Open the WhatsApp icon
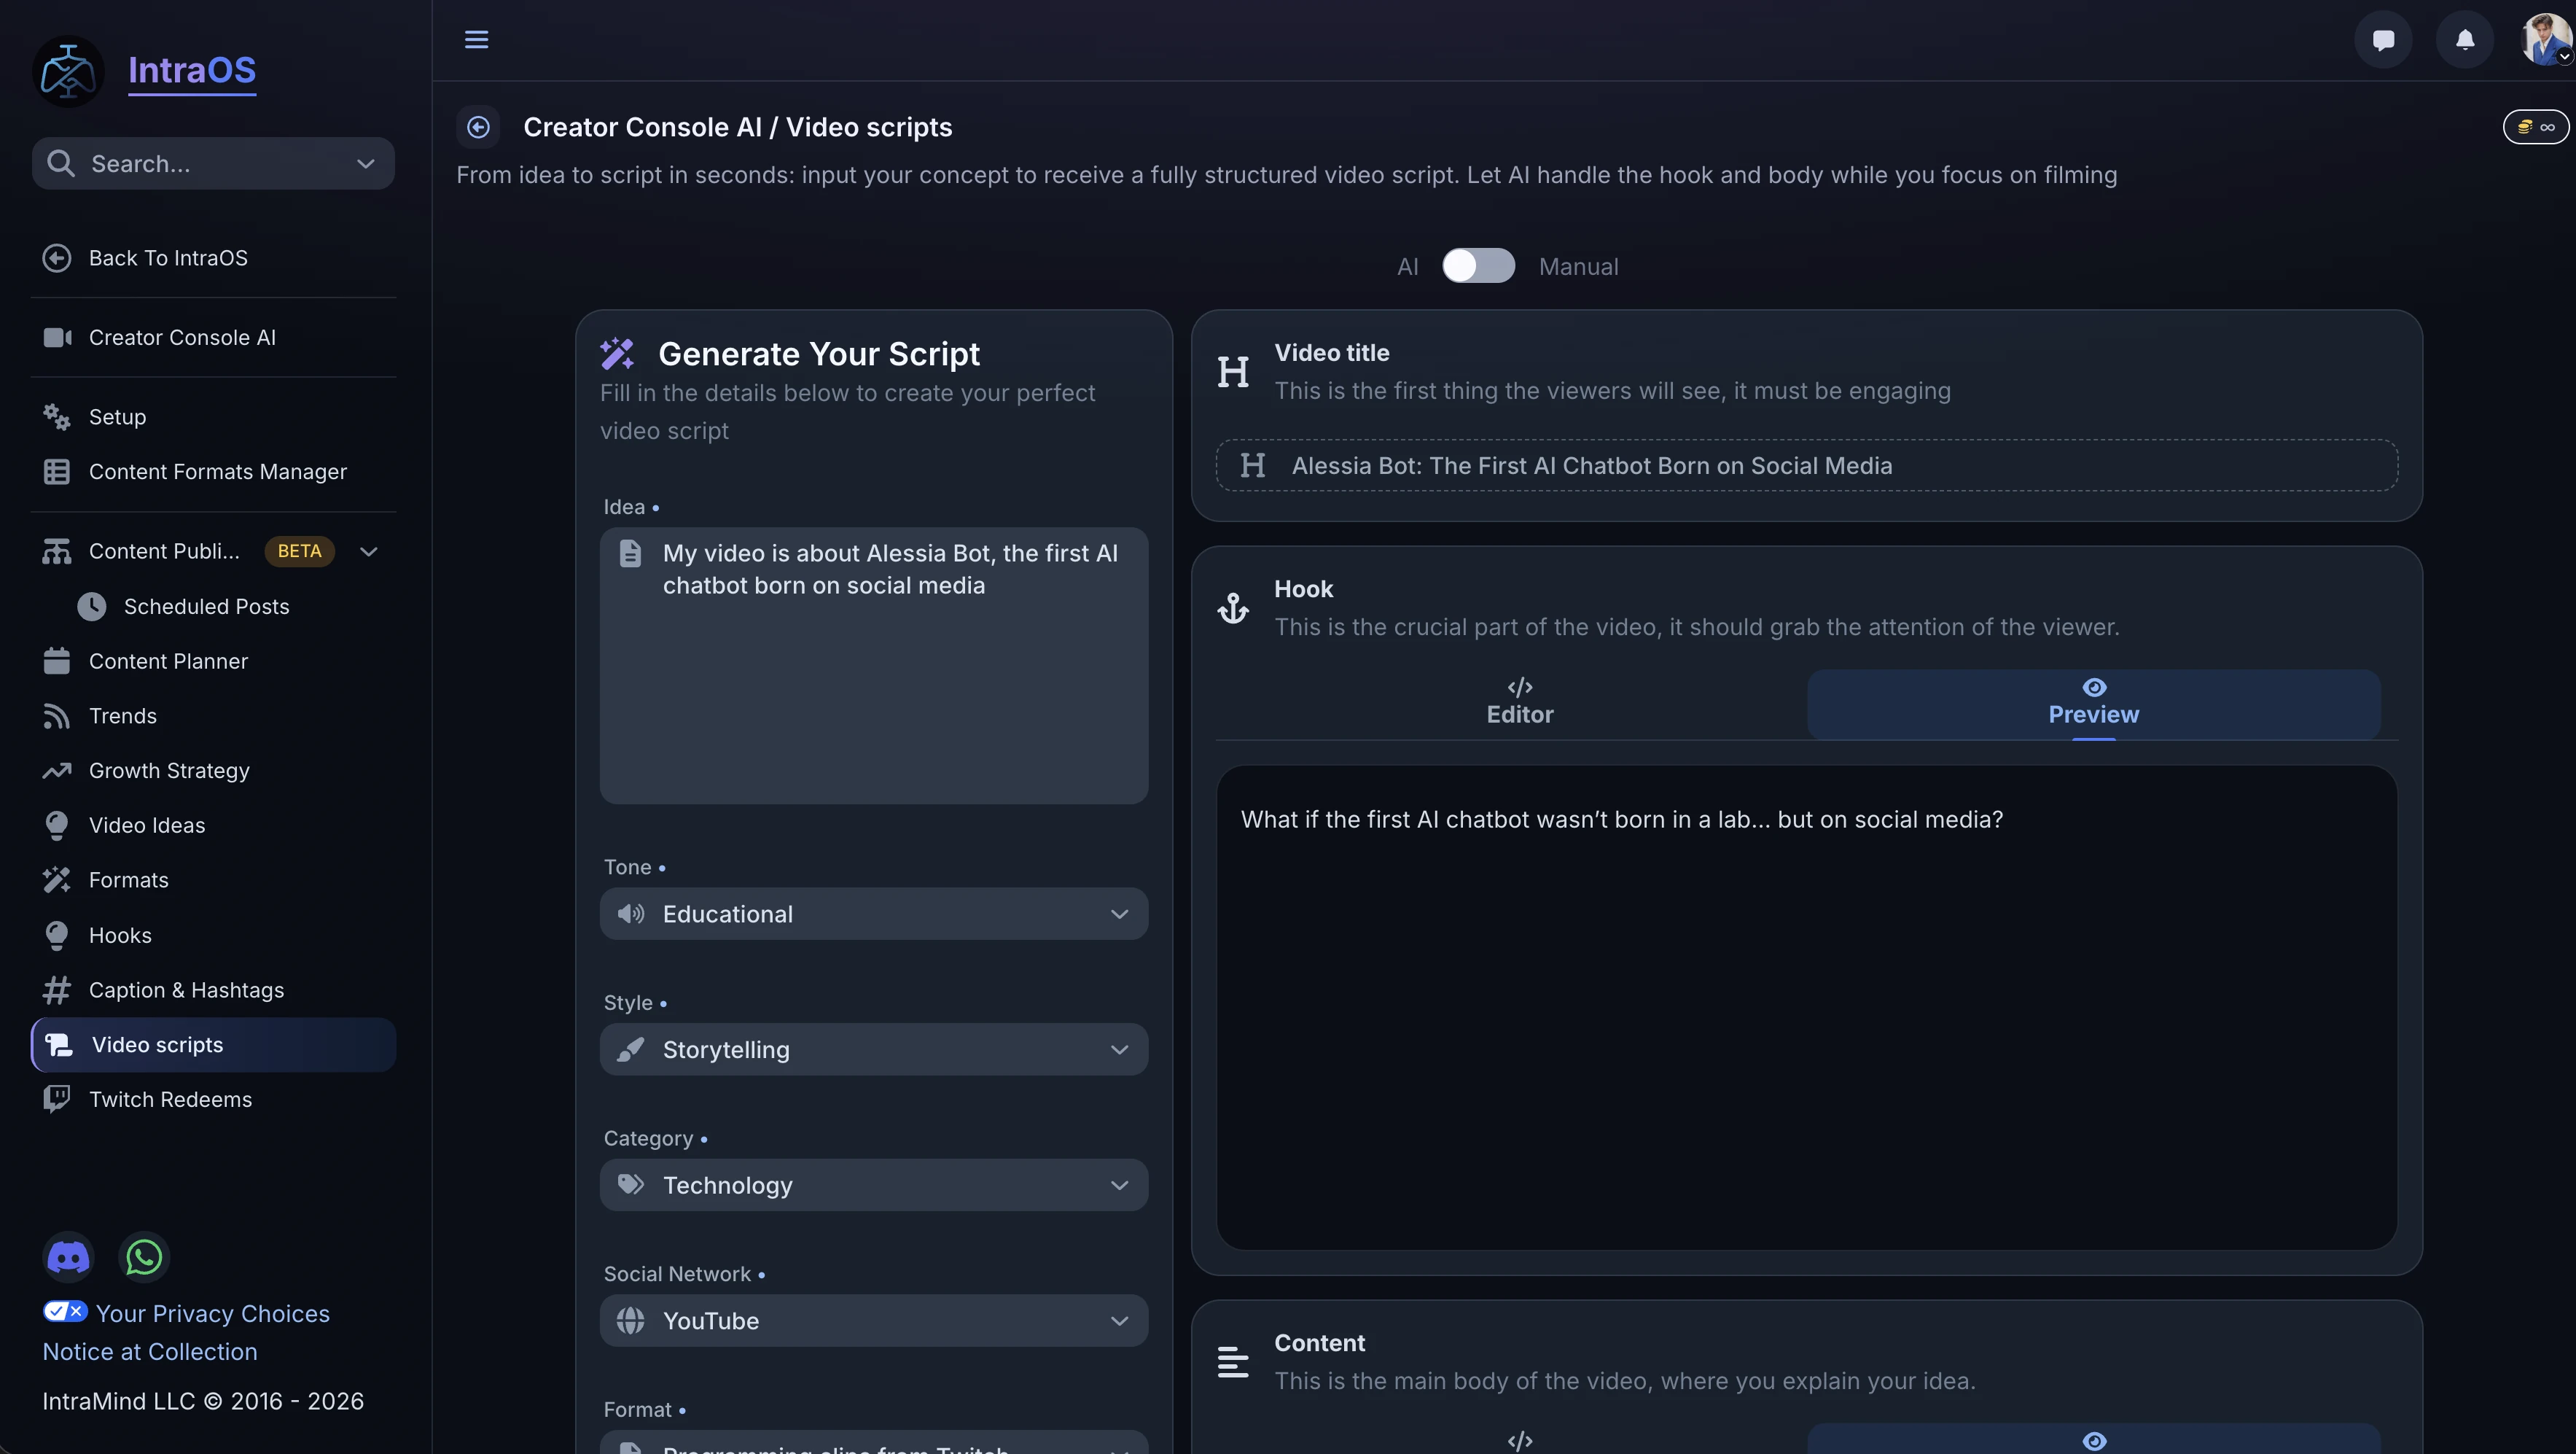 coord(144,1257)
